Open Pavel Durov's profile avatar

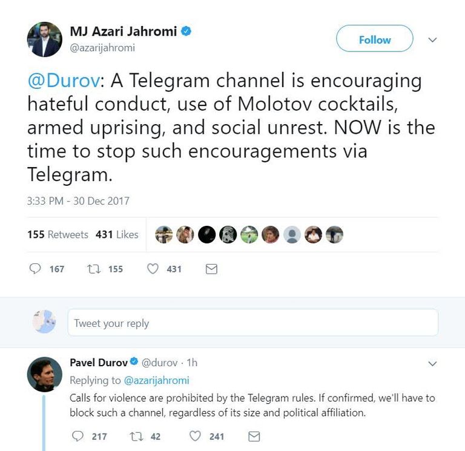click(x=45, y=374)
